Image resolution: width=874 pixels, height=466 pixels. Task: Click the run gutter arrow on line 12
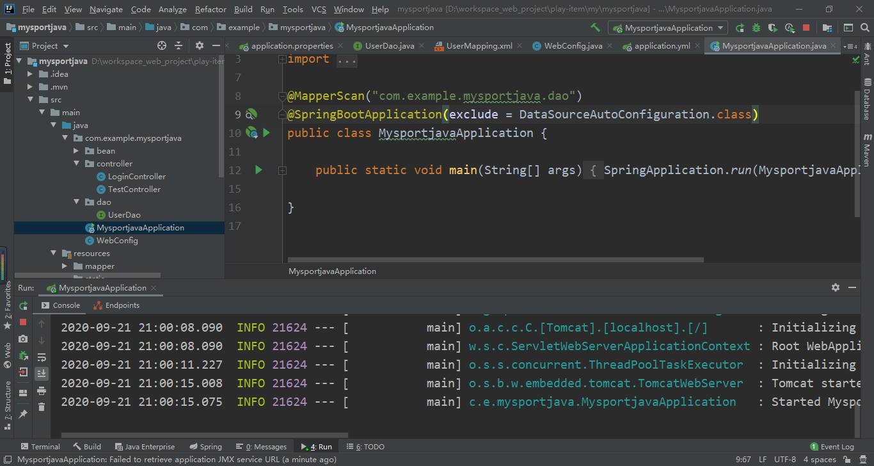[x=258, y=170]
